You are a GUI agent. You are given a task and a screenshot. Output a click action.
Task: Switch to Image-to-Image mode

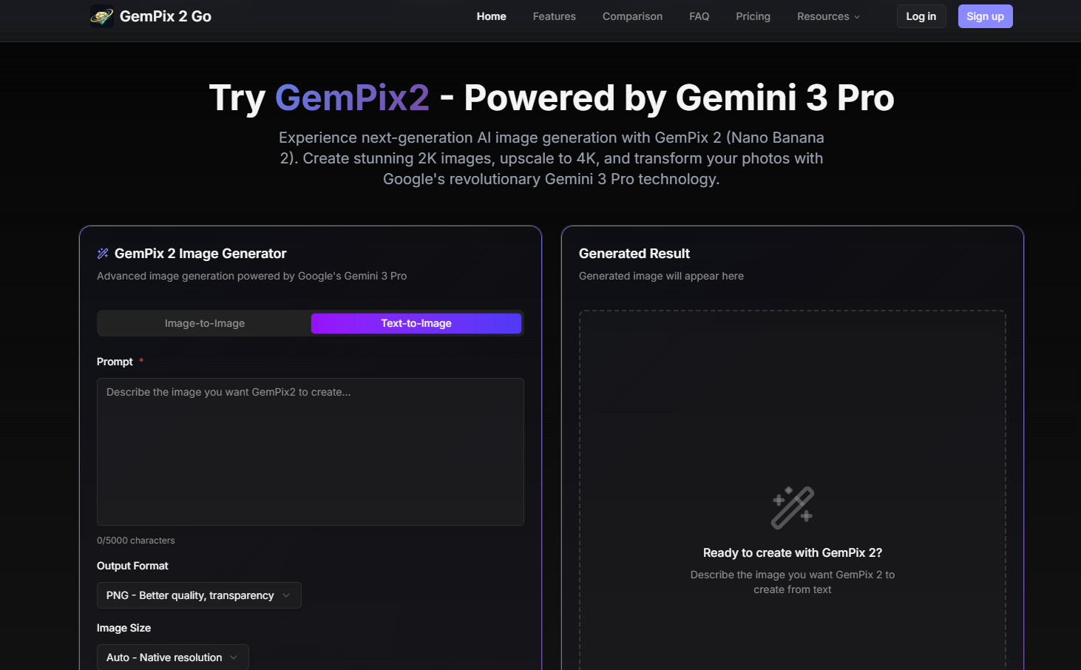[204, 323]
